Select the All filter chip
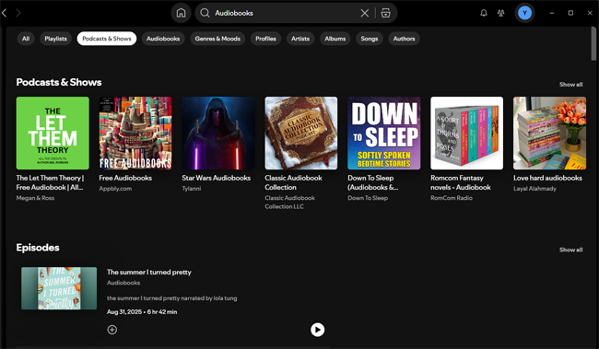The height and width of the screenshot is (349, 599). click(x=26, y=39)
